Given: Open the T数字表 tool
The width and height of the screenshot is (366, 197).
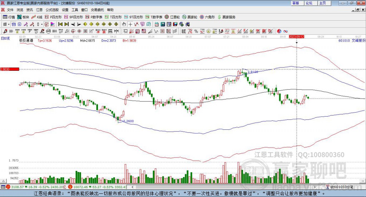Looking at the screenshot, I should click(x=154, y=17).
